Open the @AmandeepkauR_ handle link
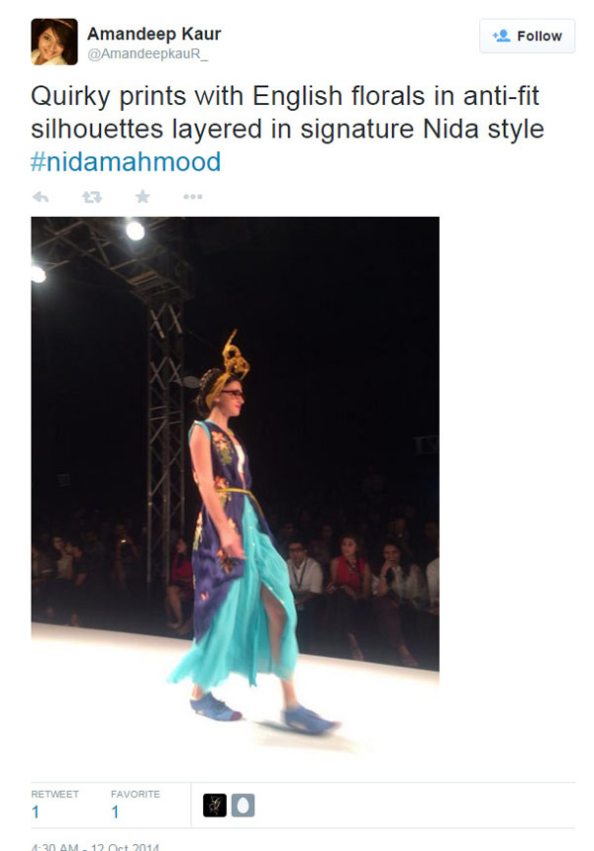Image resolution: width=594 pixels, height=851 pixels. pos(148,54)
